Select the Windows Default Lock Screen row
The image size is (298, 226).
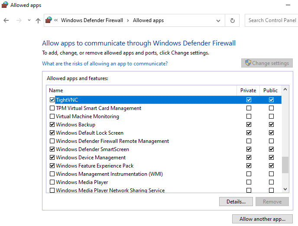(x=164, y=133)
